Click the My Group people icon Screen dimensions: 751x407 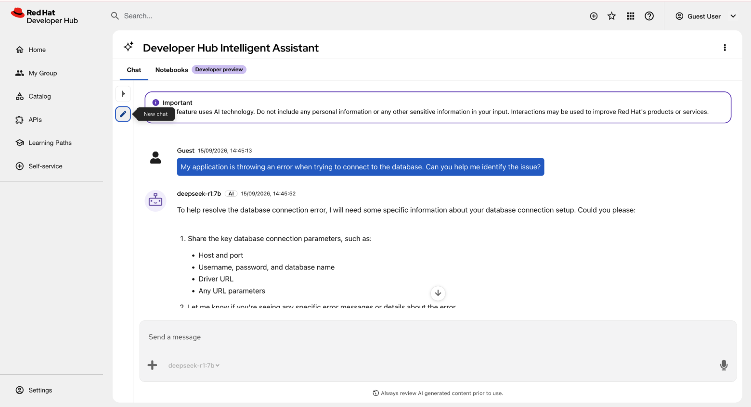click(x=20, y=73)
